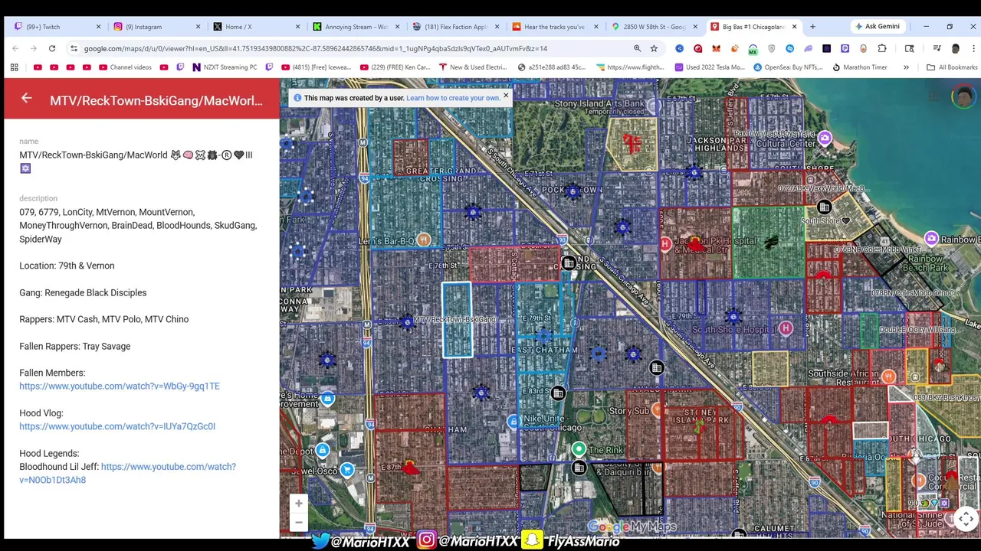981x551 pixels.
Task: Click the address bar URL
Action: click(316, 48)
